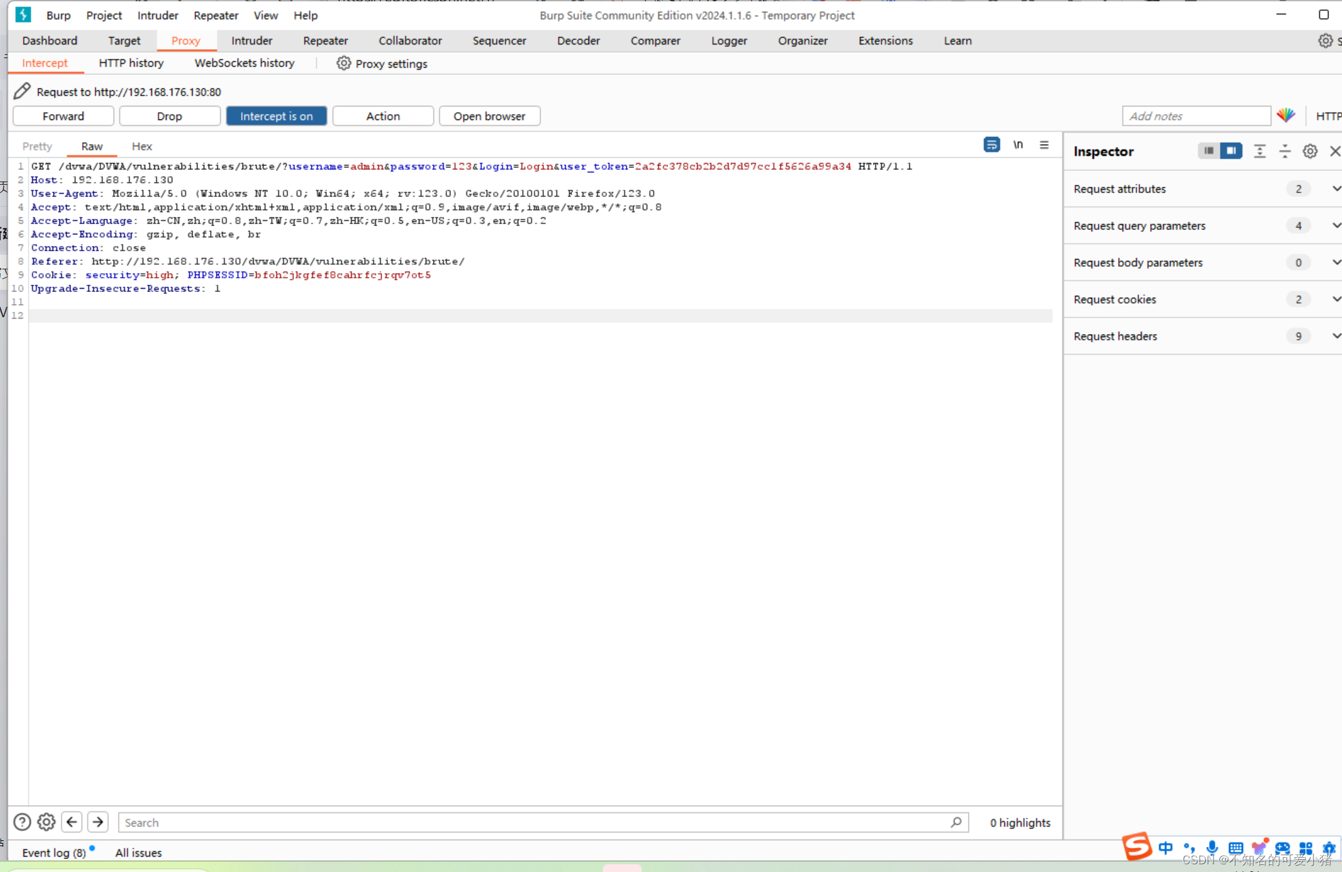Open the Project menu

(x=104, y=15)
